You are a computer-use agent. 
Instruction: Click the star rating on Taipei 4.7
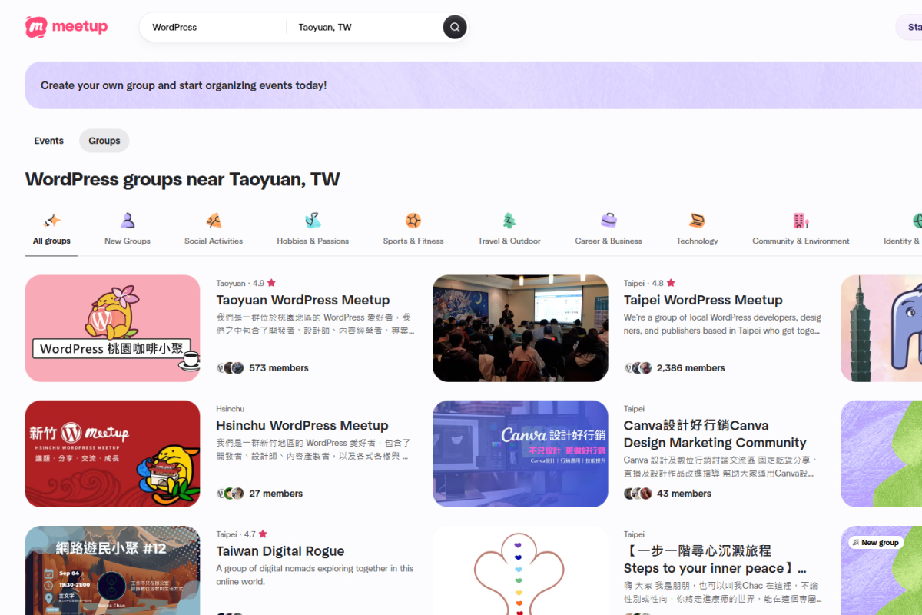263,534
